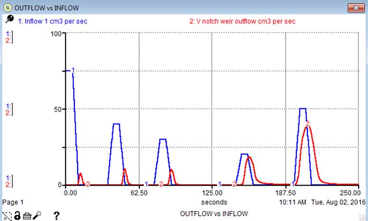Image resolution: width=368 pixels, height=221 pixels.
Task: Click the magic wand icon
Action: click(38, 215)
